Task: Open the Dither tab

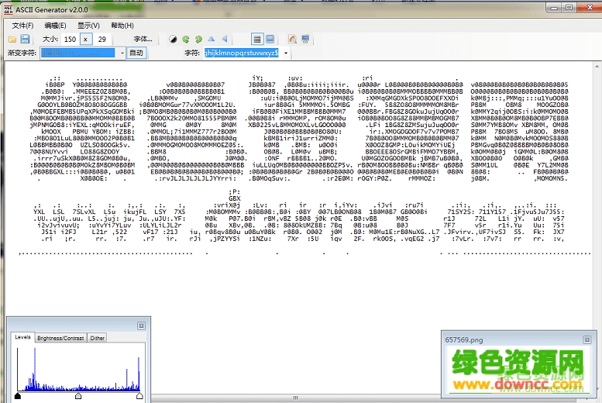Action: tap(97, 338)
